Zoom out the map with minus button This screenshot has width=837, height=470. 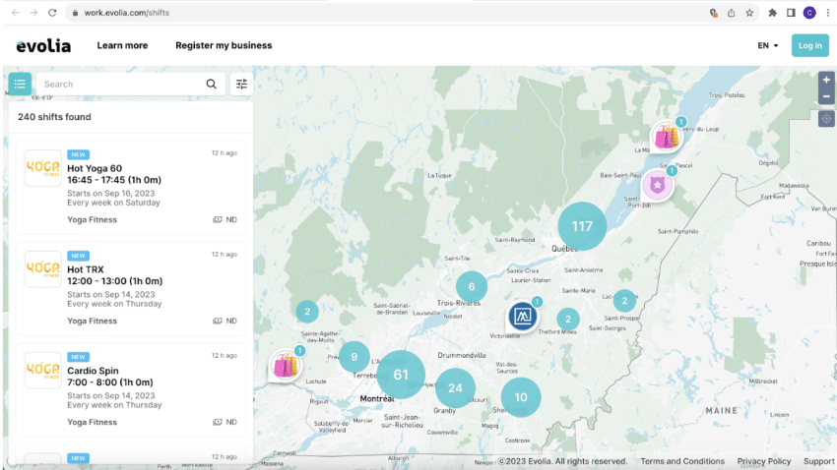coord(826,96)
